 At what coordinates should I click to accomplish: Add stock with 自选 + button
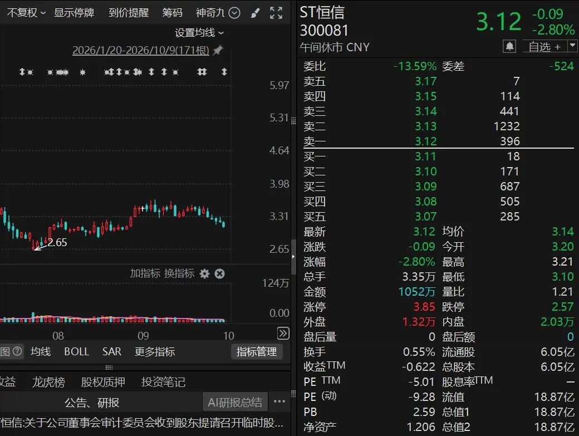(544, 47)
